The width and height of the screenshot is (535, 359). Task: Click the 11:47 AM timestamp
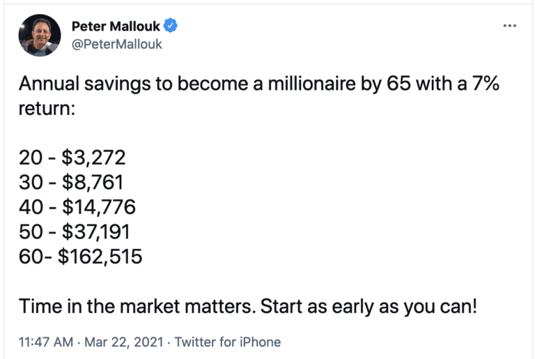click(x=46, y=342)
